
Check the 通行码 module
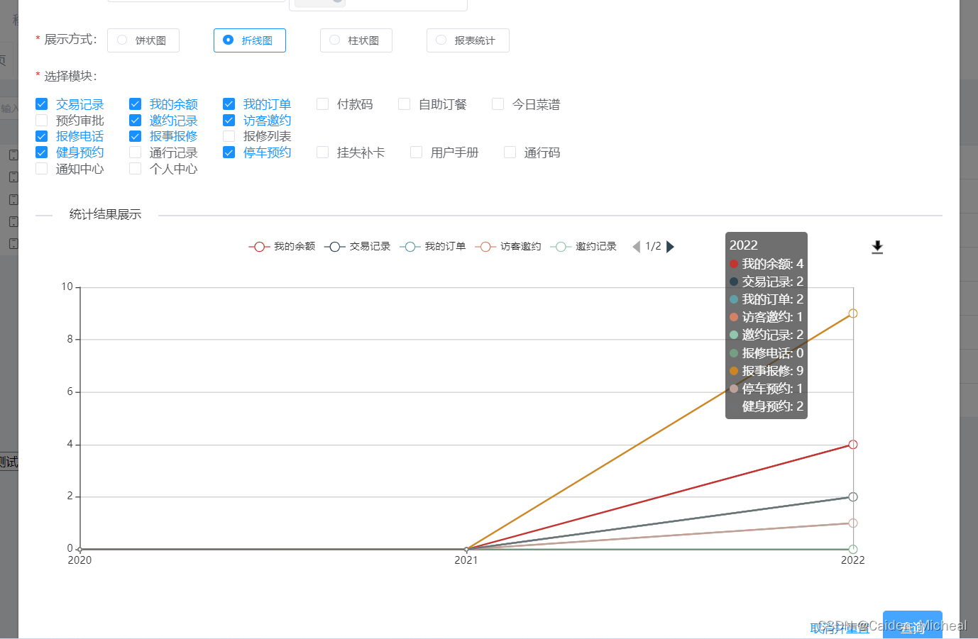click(x=510, y=152)
